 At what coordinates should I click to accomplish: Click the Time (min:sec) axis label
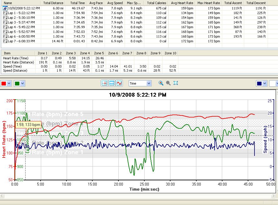(144, 189)
